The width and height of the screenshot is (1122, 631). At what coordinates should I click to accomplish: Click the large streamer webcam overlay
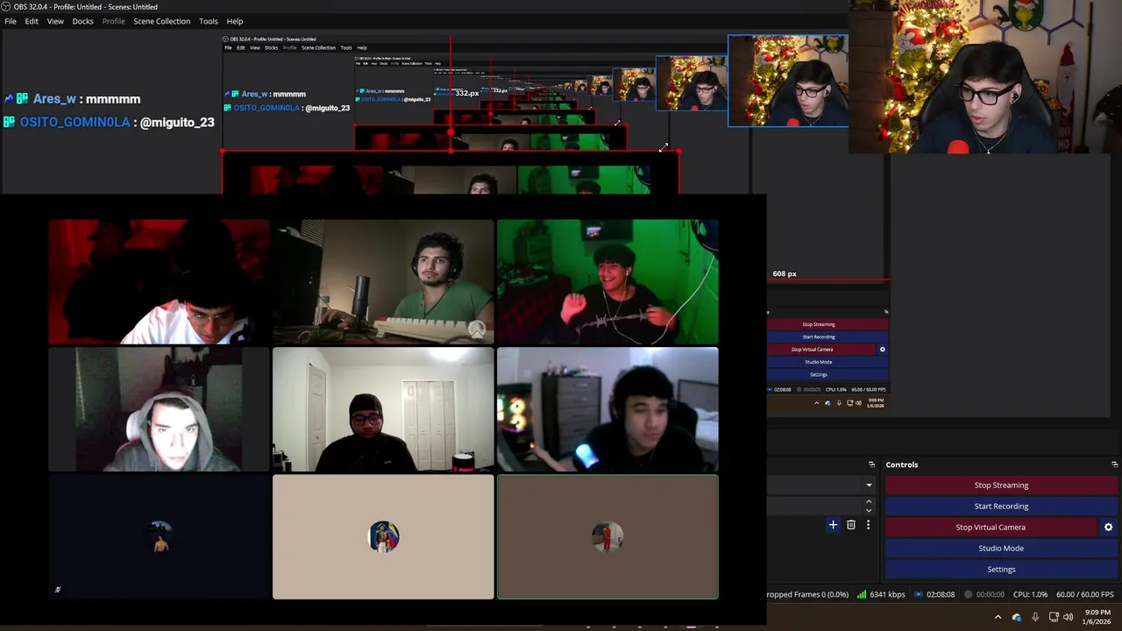985,77
